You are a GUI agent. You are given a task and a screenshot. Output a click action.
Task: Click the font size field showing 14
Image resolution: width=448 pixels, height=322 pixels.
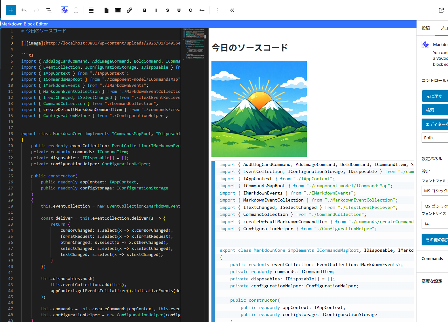pyautogui.click(x=435, y=224)
